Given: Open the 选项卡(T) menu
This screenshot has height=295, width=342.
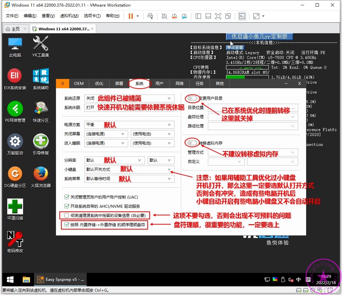Looking at the screenshot, I should click(x=92, y=16).
